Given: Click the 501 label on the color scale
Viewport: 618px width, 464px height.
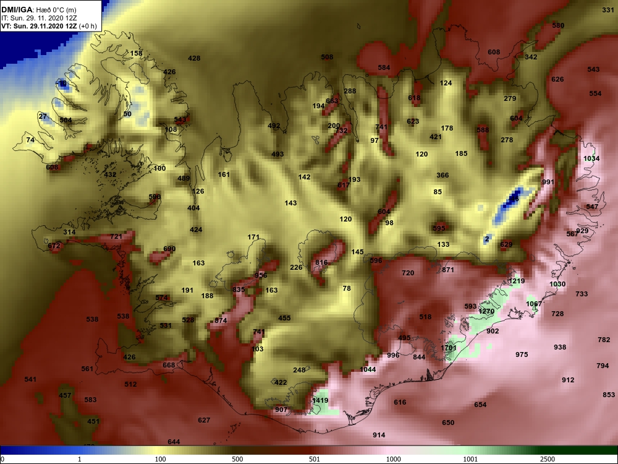Looking at the screenshot, I should pos(315,459).
